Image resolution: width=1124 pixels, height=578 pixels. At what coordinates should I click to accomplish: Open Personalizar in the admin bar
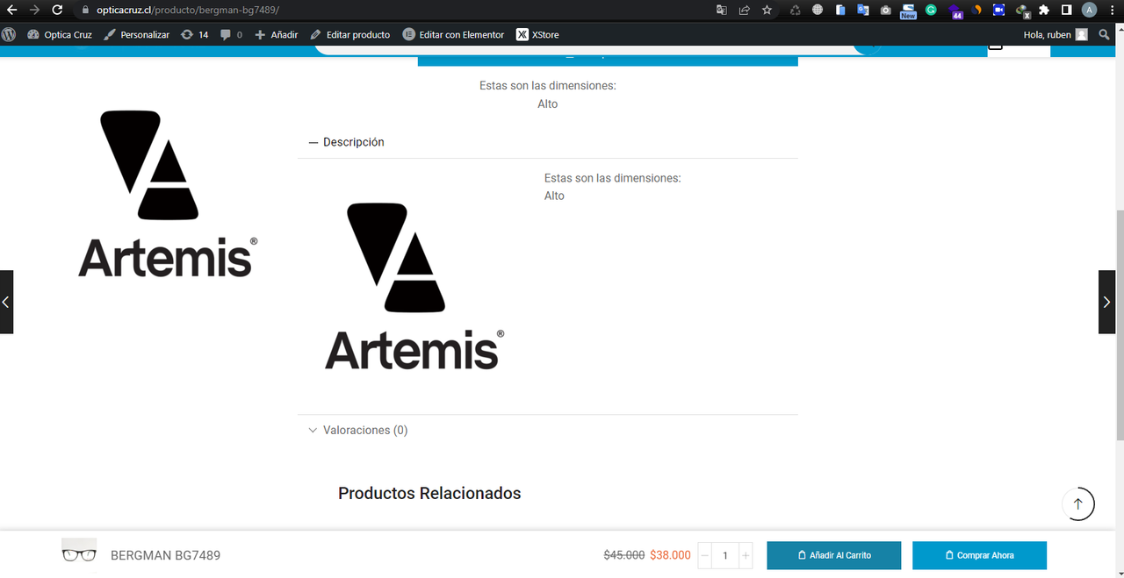point(137,34)
